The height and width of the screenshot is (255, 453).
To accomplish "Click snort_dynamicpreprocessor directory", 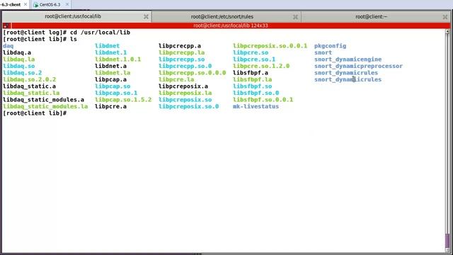I will pos(359,66).
